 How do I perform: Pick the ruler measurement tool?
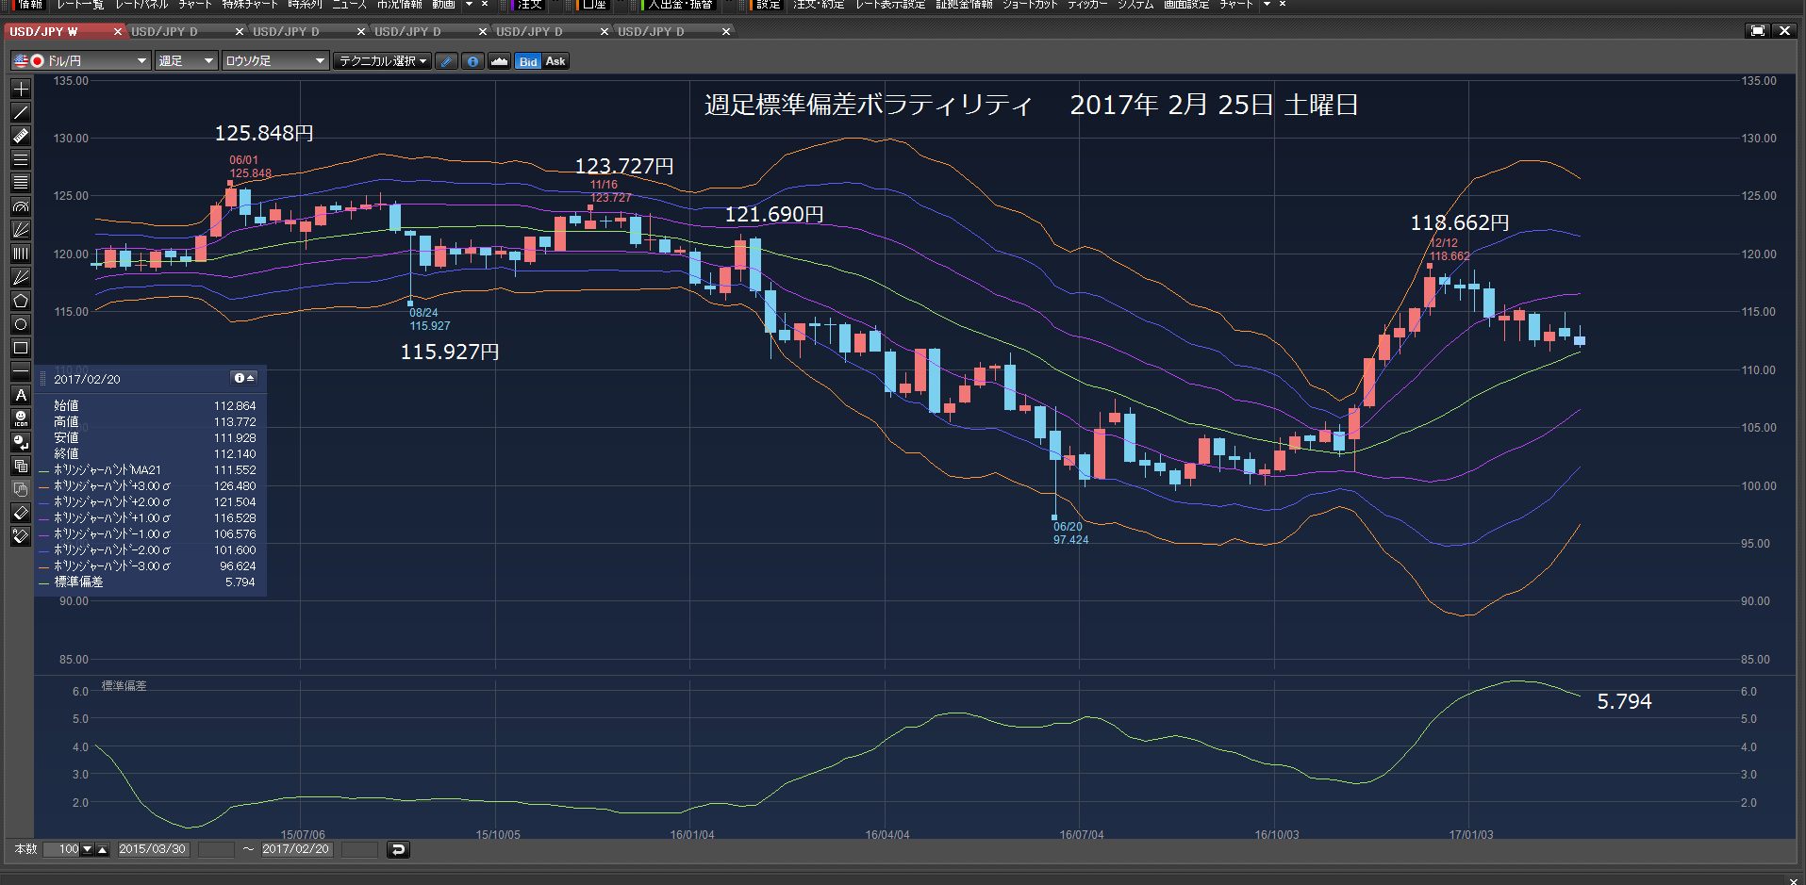tap(21, 136)
